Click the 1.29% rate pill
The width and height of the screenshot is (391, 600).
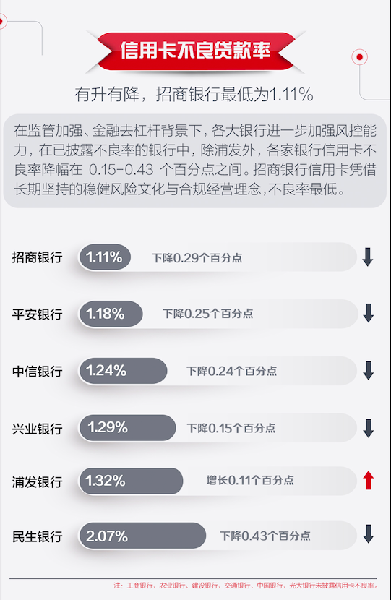127,427
